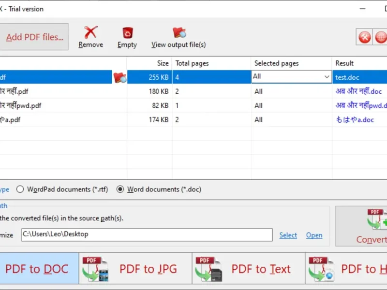Click the Convert PDF icon button
The height and width of the screenshot is (290, 387).
376,219
